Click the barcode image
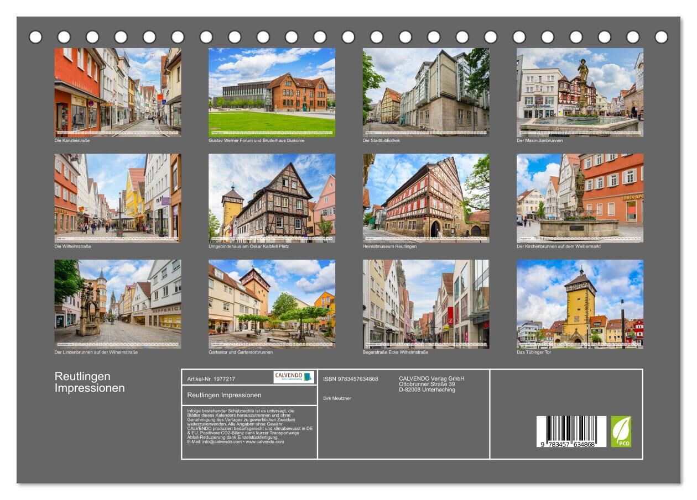 tap(571, 431)
